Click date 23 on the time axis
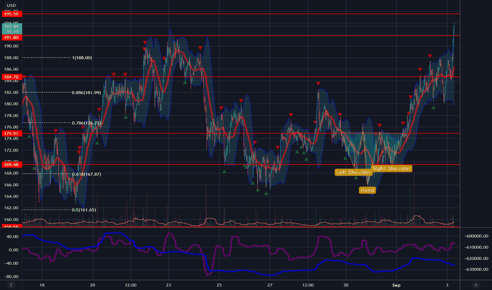The height and width of the screenshot is (290, 492). (168, 285)
